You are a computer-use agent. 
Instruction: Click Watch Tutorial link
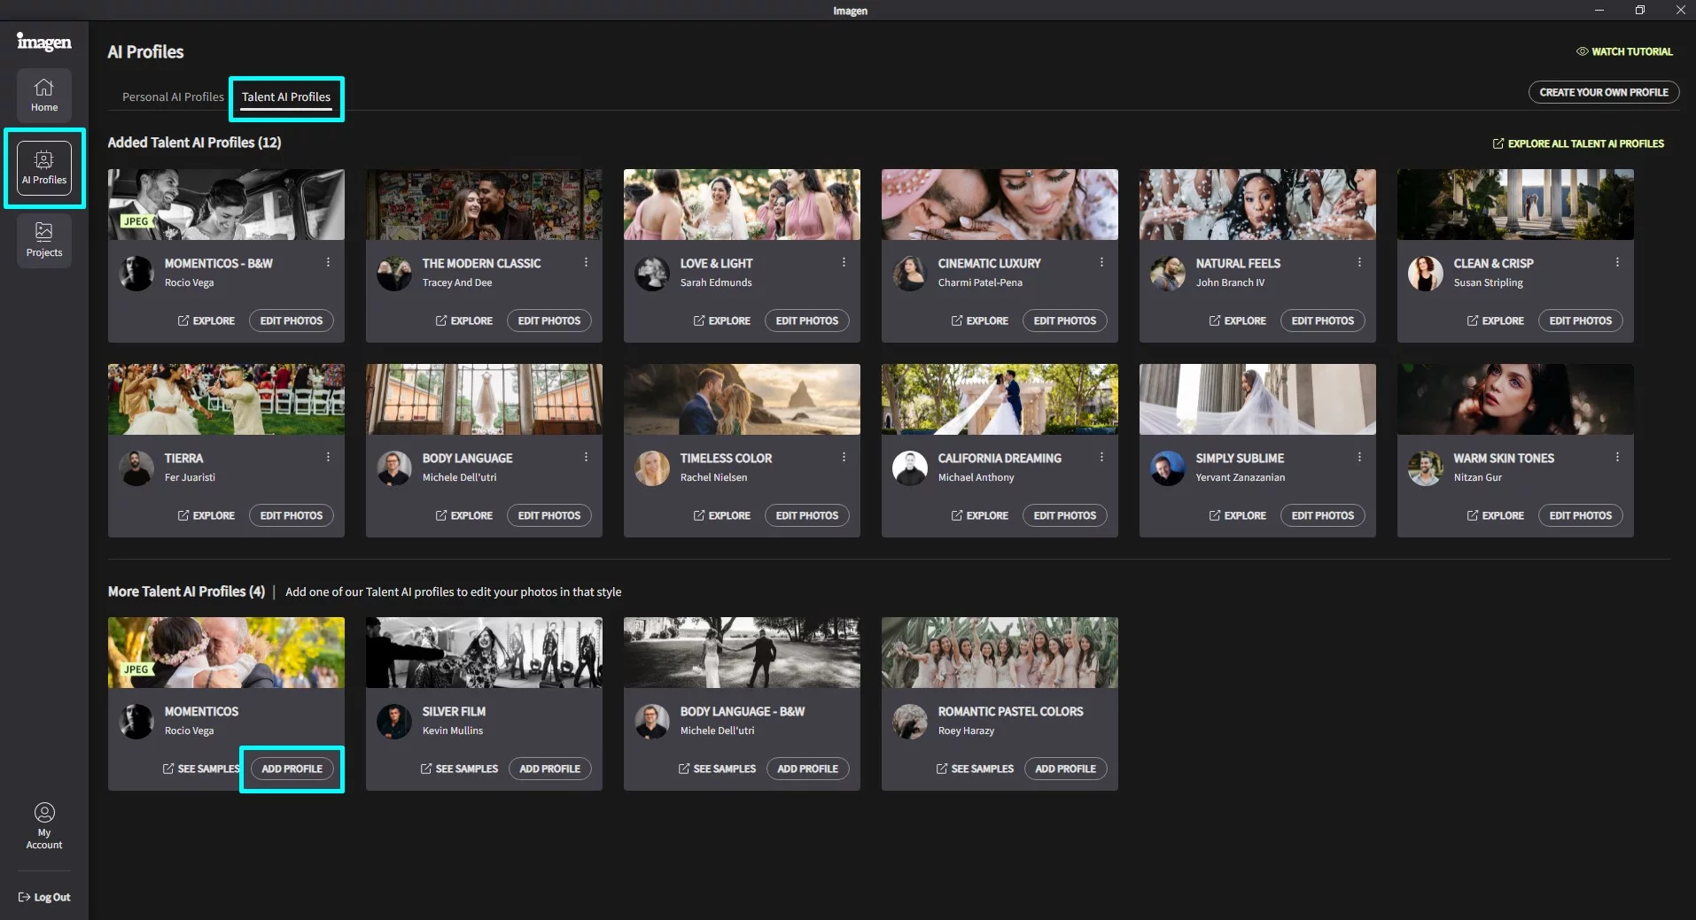[x=1624, y=51]
